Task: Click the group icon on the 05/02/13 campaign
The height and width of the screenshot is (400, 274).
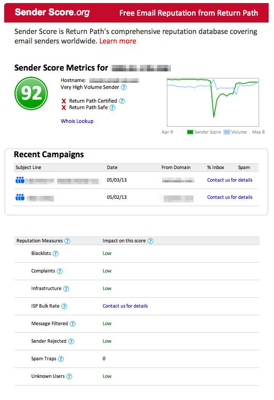Action: click(20, 197)
